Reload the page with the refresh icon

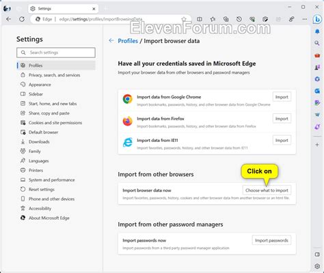22,19
